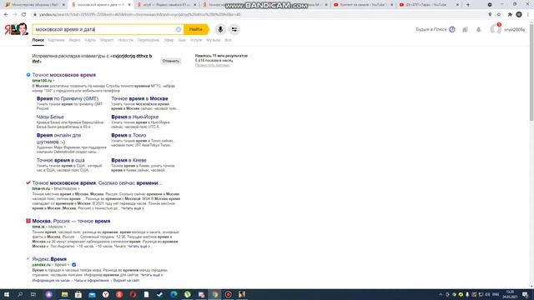
Task: Click the browser address bar
Action: [x=259, y=15]
